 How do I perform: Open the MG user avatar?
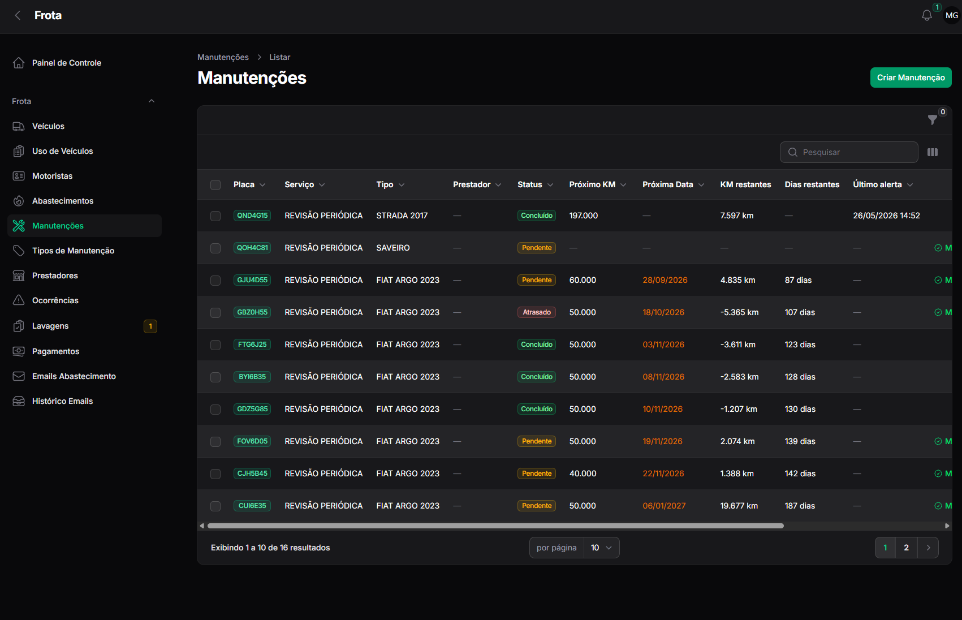(x=952, y=15)
